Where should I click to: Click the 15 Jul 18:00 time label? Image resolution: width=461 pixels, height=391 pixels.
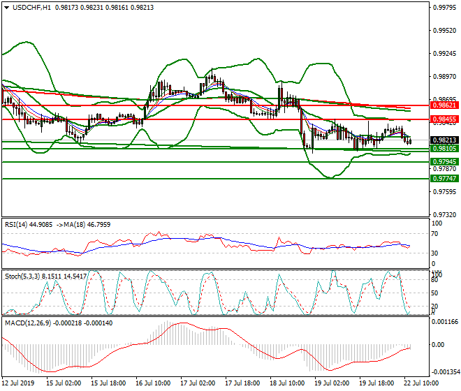pyautogui.click(x=108, y=383)
